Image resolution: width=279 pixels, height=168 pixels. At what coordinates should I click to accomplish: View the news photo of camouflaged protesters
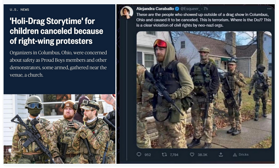click(59, 129)
